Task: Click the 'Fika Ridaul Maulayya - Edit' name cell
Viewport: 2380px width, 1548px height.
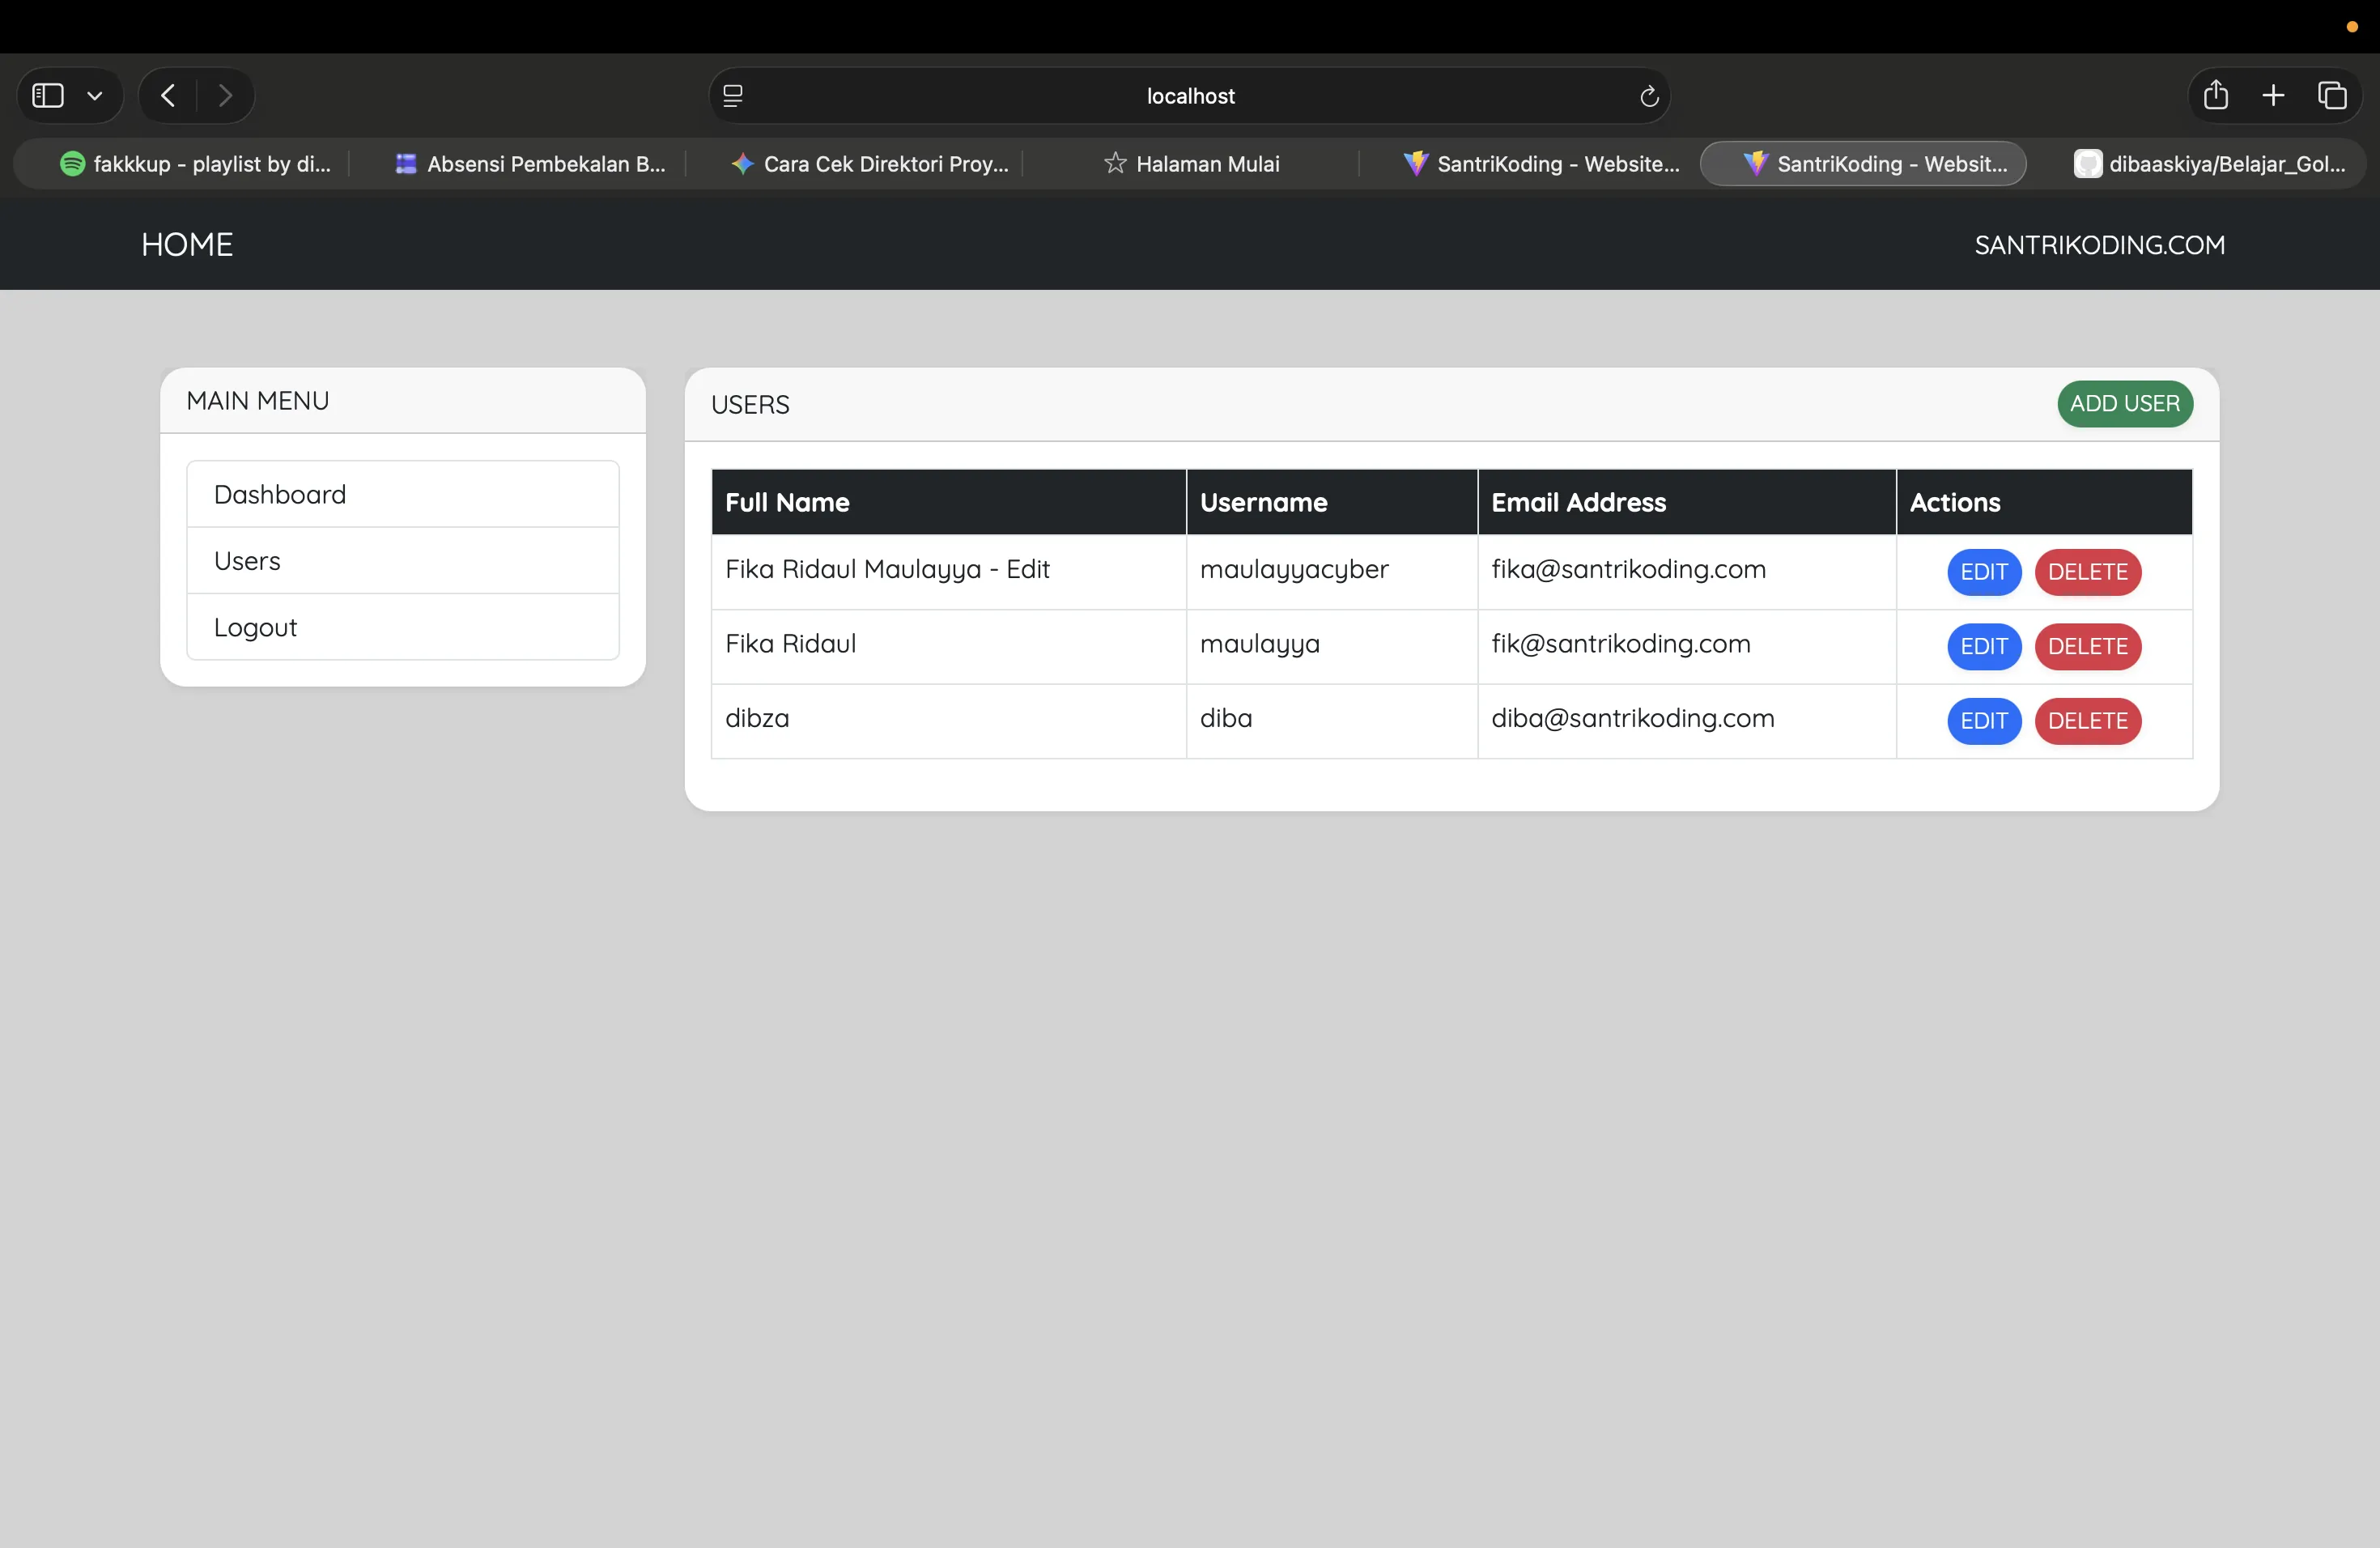Action: coord(949,572)
